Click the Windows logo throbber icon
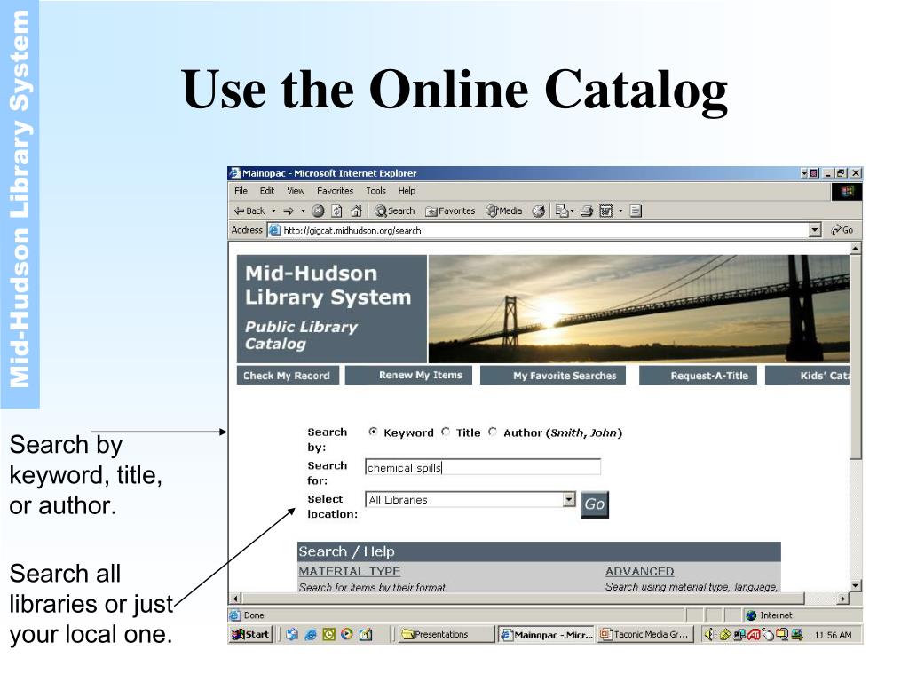The width and height of the screenshot is (909, 682). (x=847, y=192)
